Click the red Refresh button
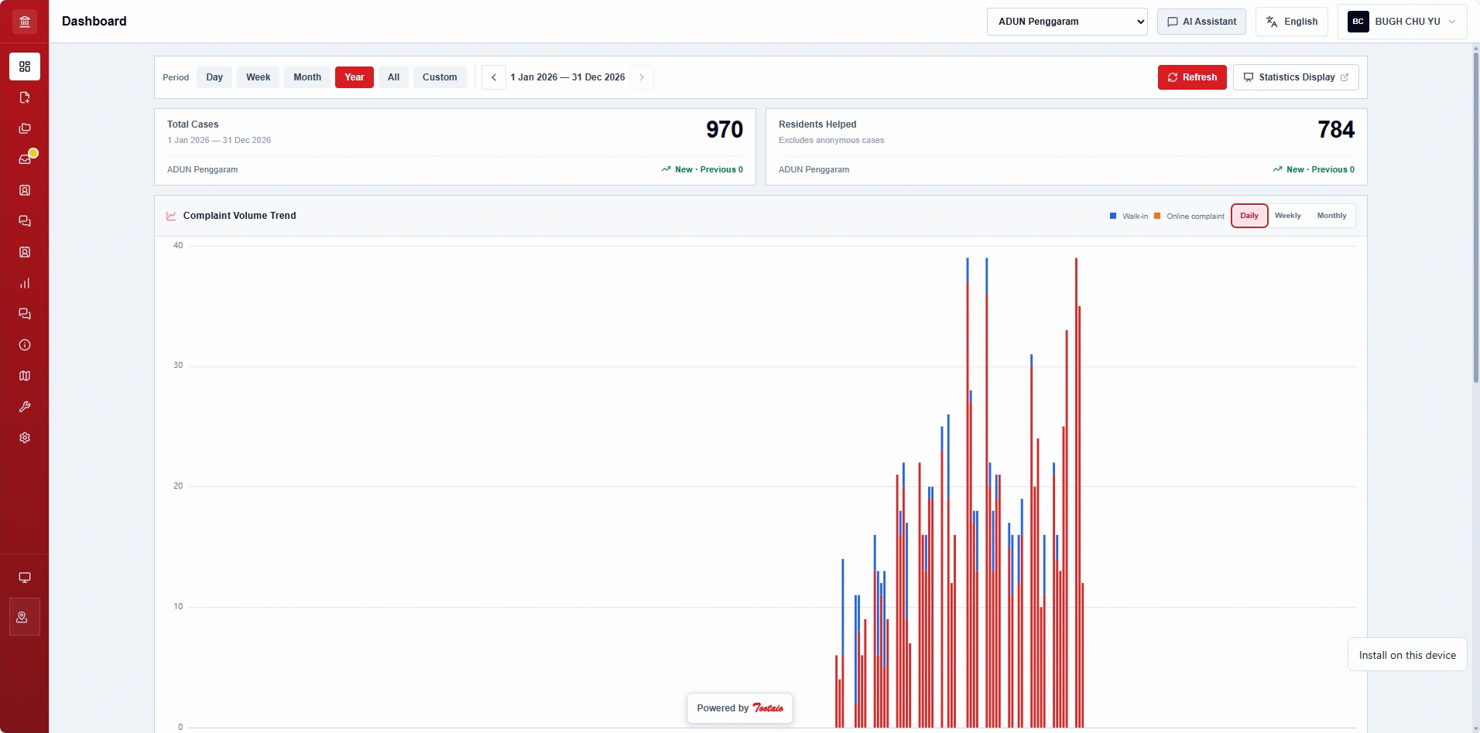The height and width of the screenshot is (733, 1480). pyautogui.click(x=1192, y=77)
